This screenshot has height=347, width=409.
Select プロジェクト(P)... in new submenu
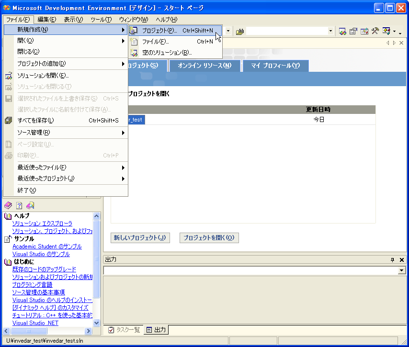(x=176, y=31)
